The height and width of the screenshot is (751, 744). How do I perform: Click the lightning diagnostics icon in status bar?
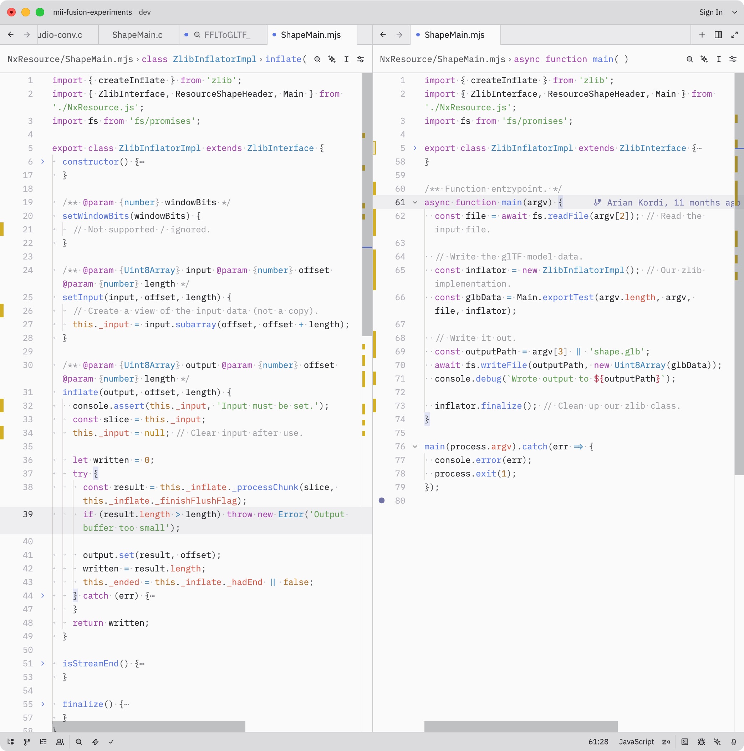[x=95, y=742]
